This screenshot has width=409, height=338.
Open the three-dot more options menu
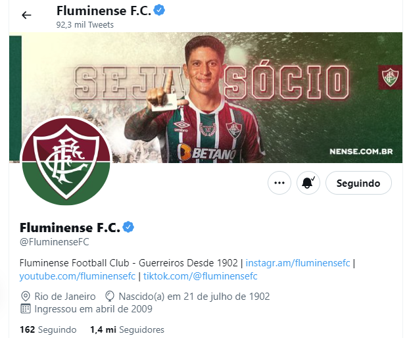click(279, 183)
